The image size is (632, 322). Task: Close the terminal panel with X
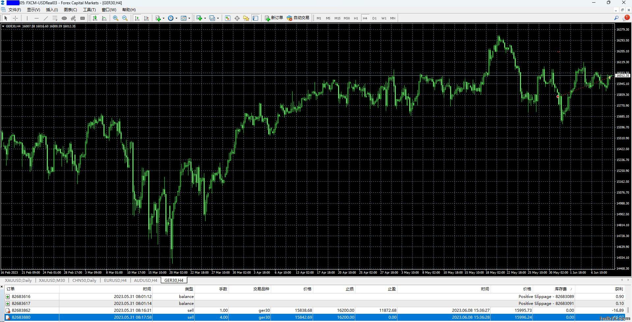[x=2, y=287]
